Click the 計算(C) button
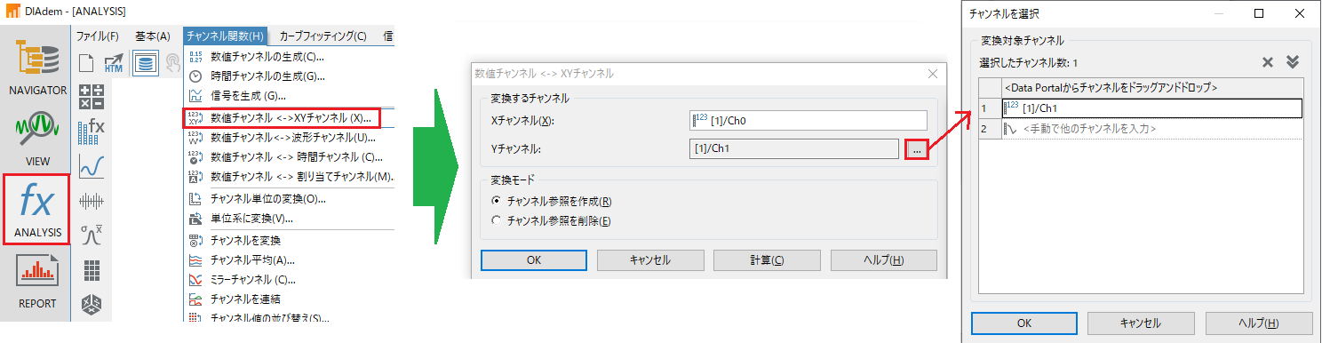Image resolution: width=1322 pixels, height=343 pixels. tap(766, 260)
